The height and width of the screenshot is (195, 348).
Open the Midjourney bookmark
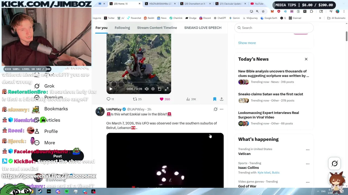tap(250, 18)
